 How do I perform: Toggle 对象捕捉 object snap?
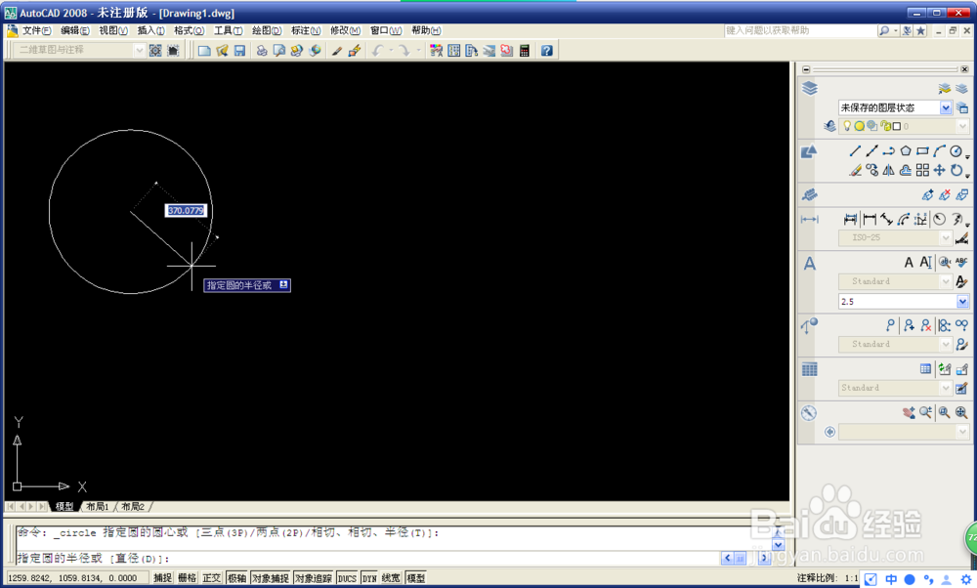[270, 578]
